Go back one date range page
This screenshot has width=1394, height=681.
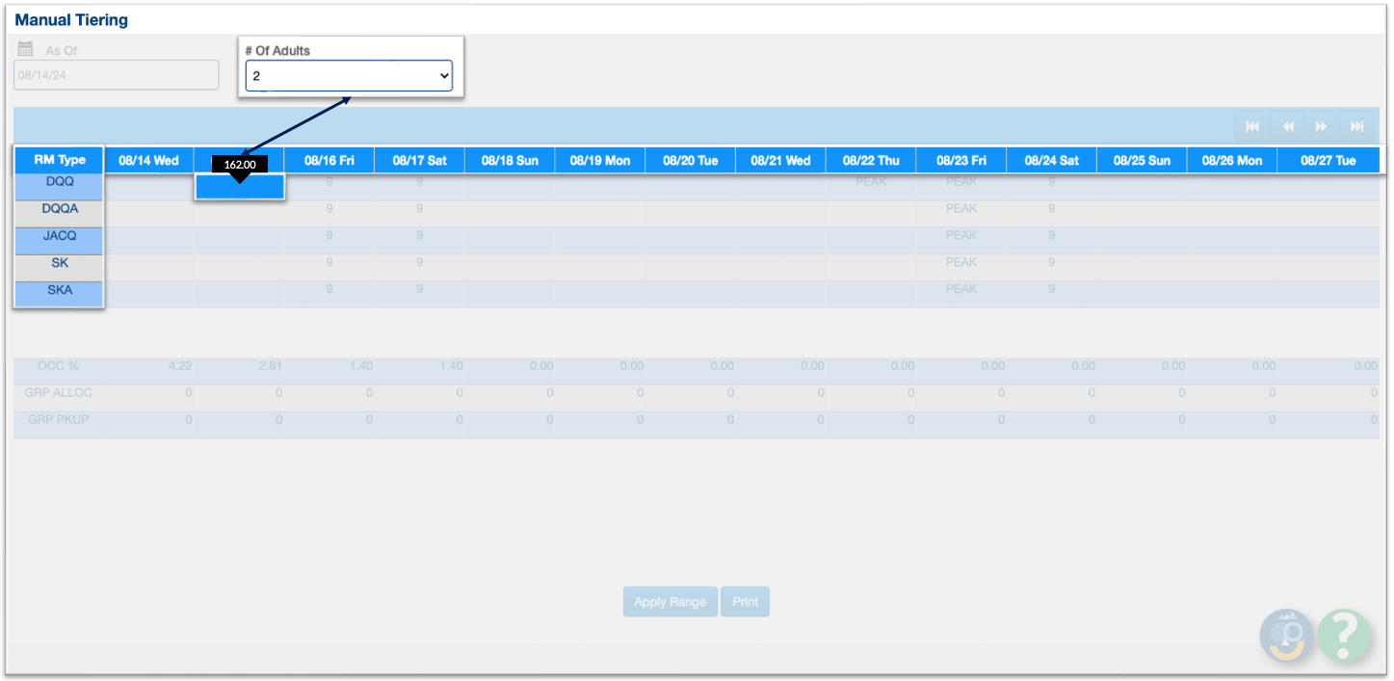(1287, 126)
